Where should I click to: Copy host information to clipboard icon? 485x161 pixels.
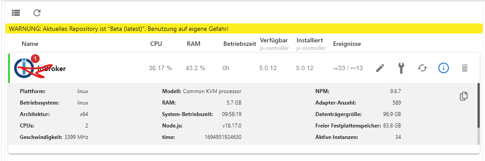click(x=464, y=96)
